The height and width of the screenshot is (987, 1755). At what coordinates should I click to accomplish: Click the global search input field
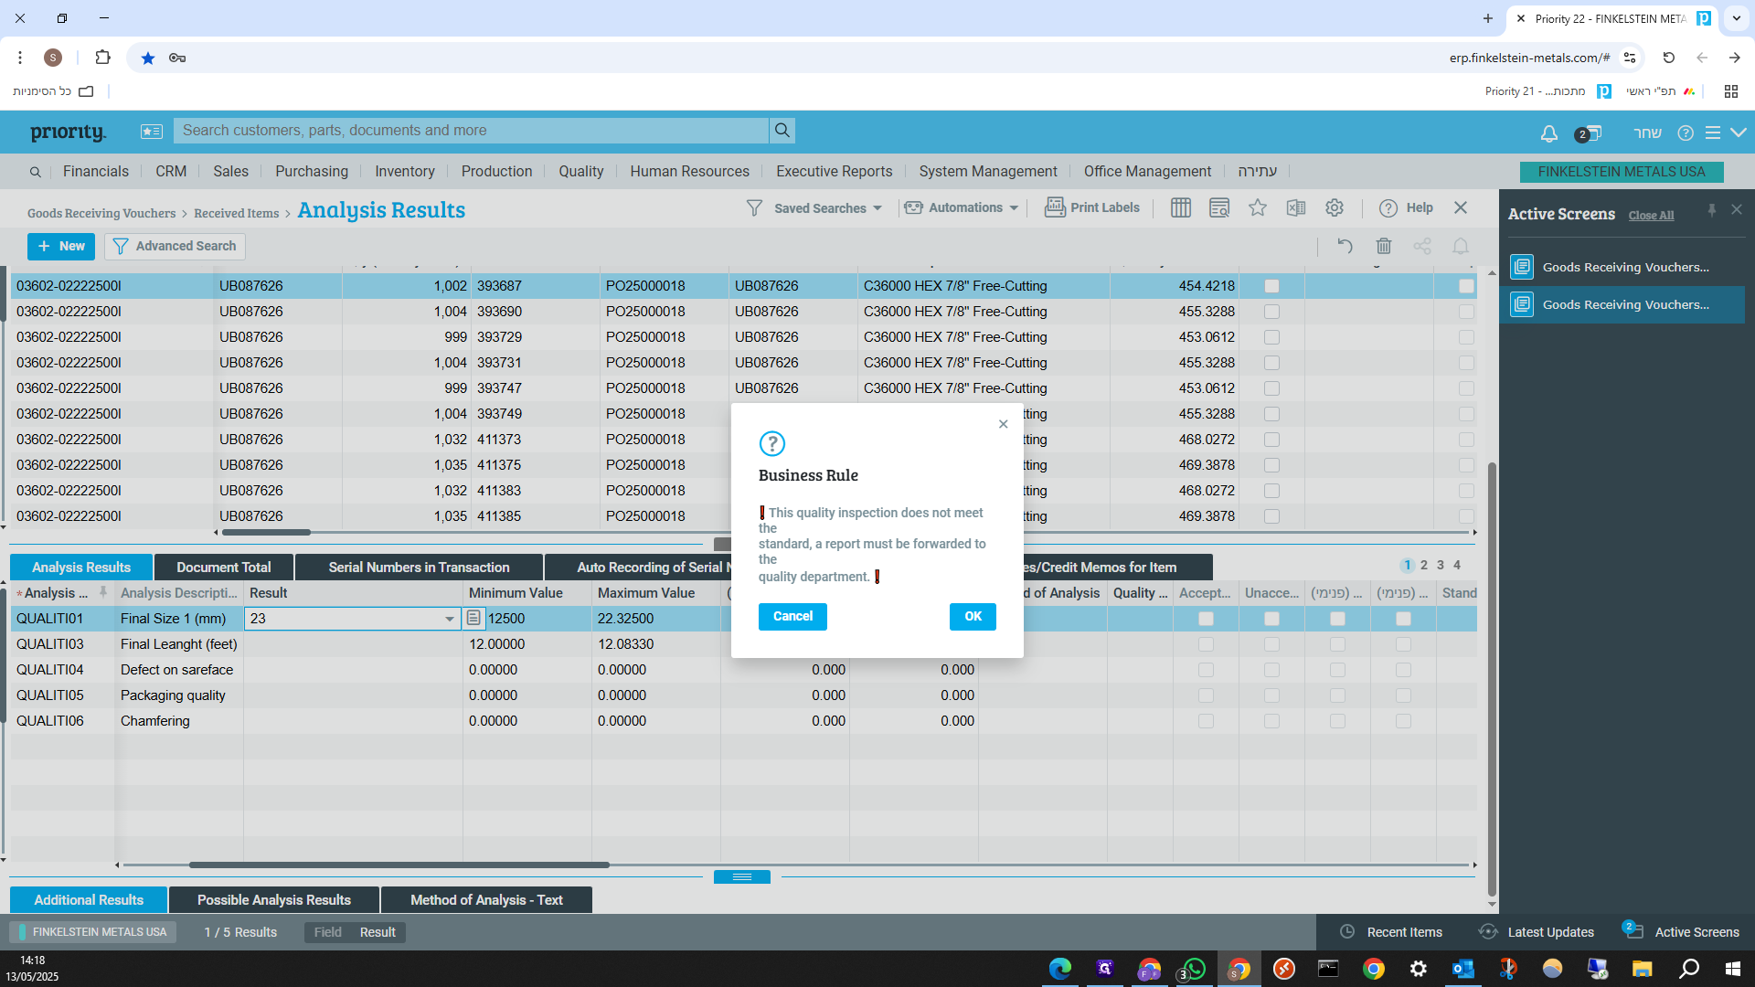click(471, 131)
